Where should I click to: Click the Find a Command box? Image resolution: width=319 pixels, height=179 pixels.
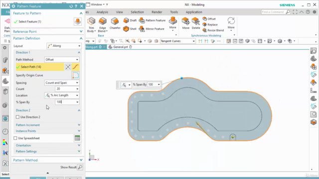(274, 12)
